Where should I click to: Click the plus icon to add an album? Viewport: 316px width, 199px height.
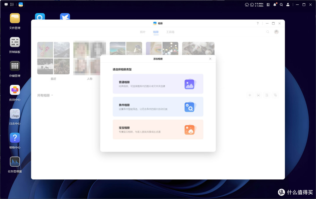click(250, 95)
